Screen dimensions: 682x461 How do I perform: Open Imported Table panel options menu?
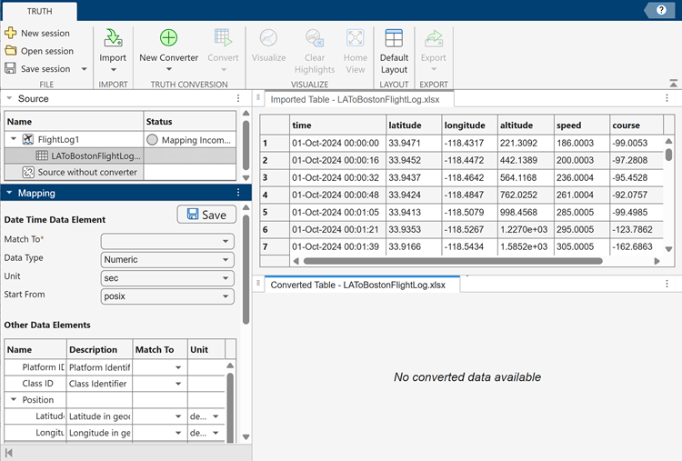pos(667,98)
